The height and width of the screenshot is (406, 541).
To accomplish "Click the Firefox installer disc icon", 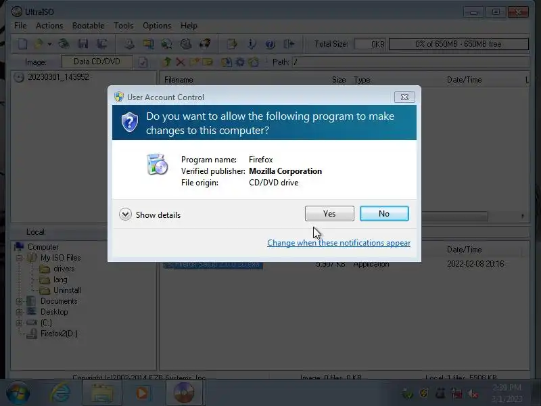I will (x=157, y=164).
